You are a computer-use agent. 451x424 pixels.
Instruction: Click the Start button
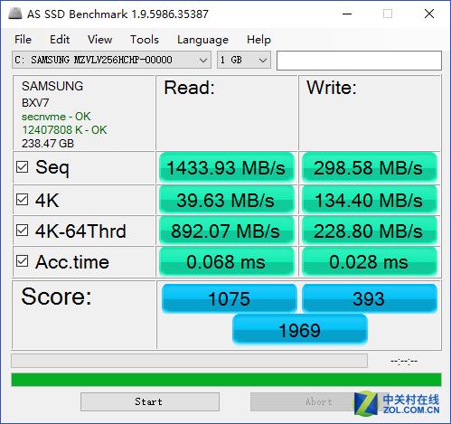click(150, 401)
